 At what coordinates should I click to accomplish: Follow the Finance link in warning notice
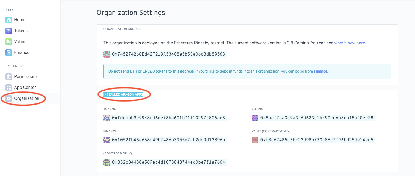pyautogui.click(x=321, y=71)
